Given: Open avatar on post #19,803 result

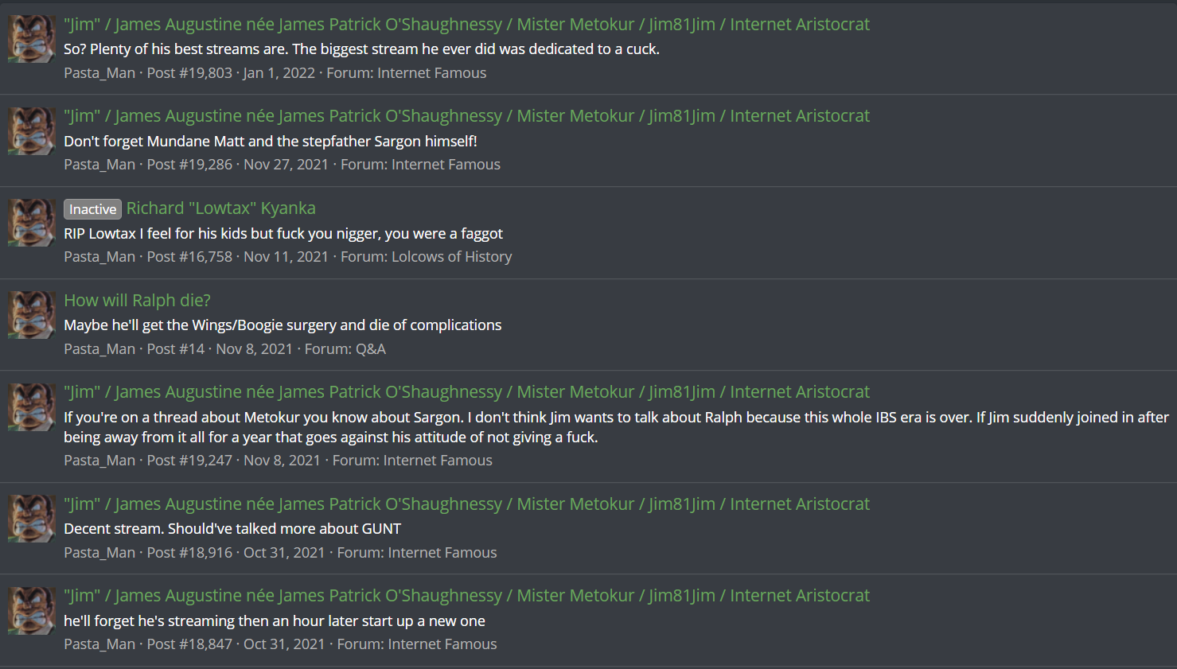Looking at the screenshot, I should (x=32, y=39).
